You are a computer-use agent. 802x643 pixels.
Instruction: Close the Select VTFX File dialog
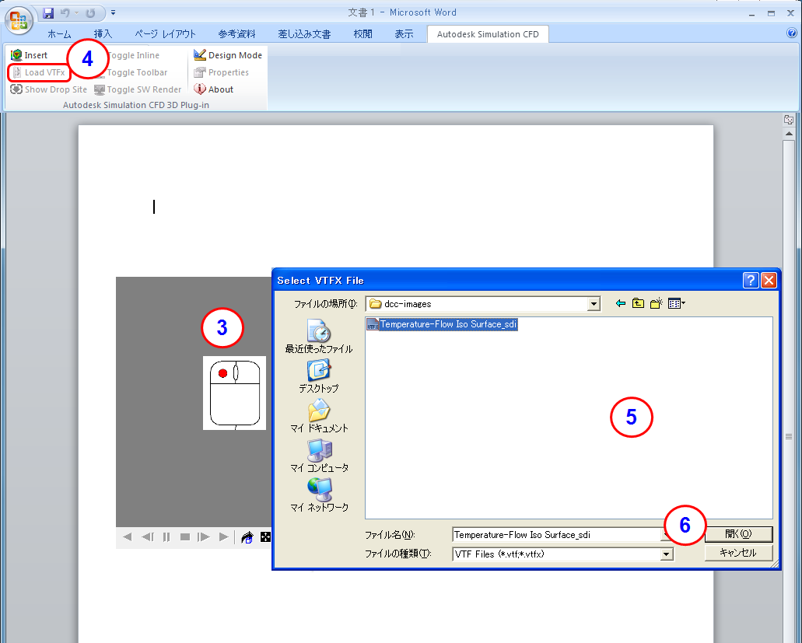[769, 280]
